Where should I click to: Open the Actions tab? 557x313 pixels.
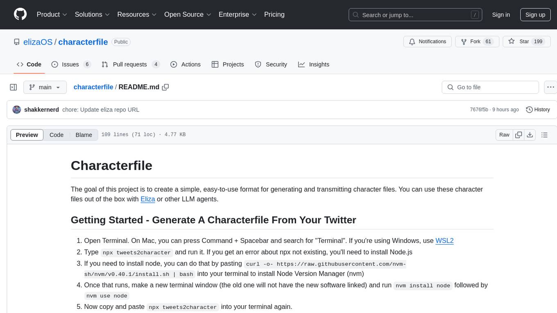[x=186, y=64]
